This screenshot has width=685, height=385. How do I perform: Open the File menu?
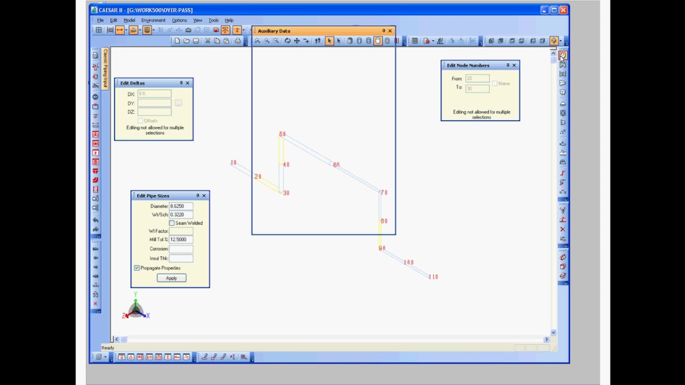coord(100,20)
